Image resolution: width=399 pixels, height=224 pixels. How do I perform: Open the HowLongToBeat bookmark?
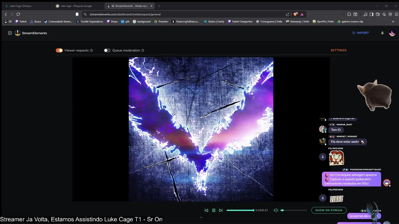[x=186, y=22]
